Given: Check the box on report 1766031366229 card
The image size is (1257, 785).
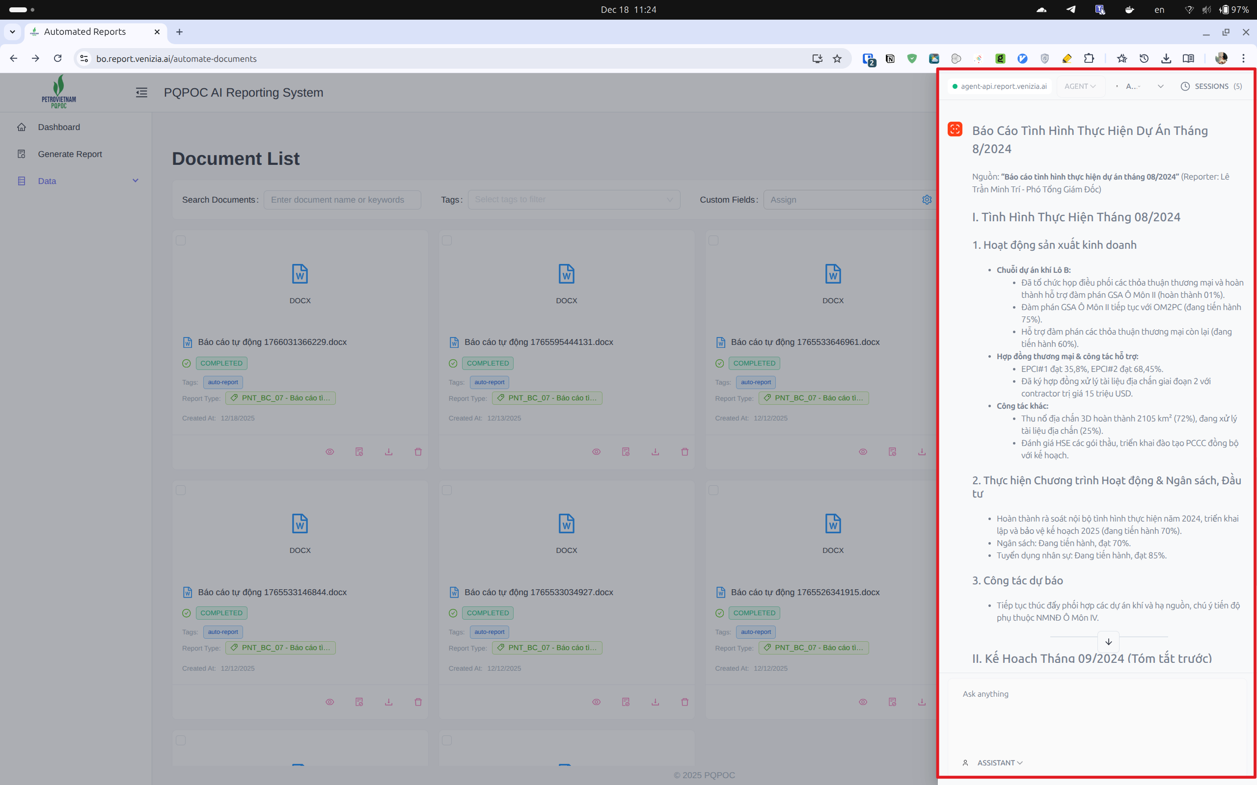Looking at the screenshot, I should [x=181, y=240].
